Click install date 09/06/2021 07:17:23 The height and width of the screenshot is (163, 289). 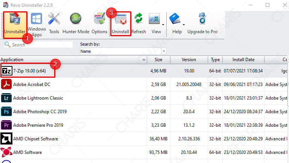pos(243,85)
